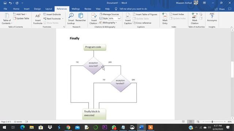Click the 80% zoom level
This screenshot has height=131, width=234.
[x=230, y=122]
